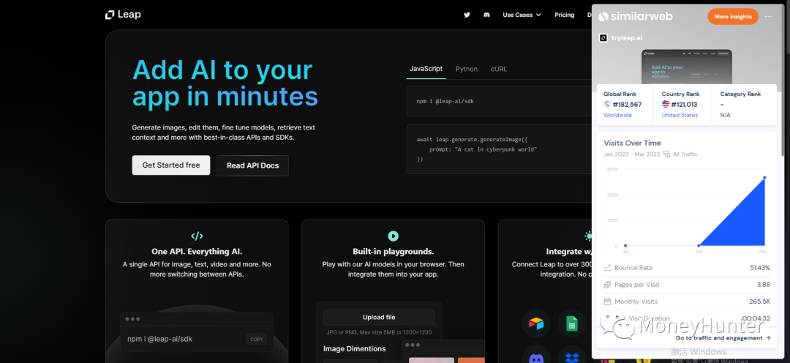
Task: Click the One API. Everything AI. heading
Action: (x=197, y=252)
